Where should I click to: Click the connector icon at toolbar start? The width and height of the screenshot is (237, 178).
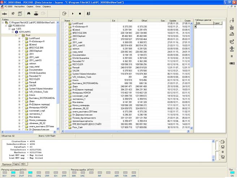pyautogui.click(x=4, y=14)
